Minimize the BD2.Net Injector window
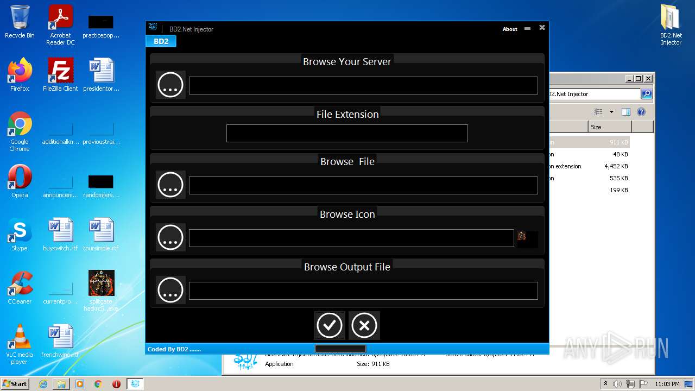 point(527,28)
